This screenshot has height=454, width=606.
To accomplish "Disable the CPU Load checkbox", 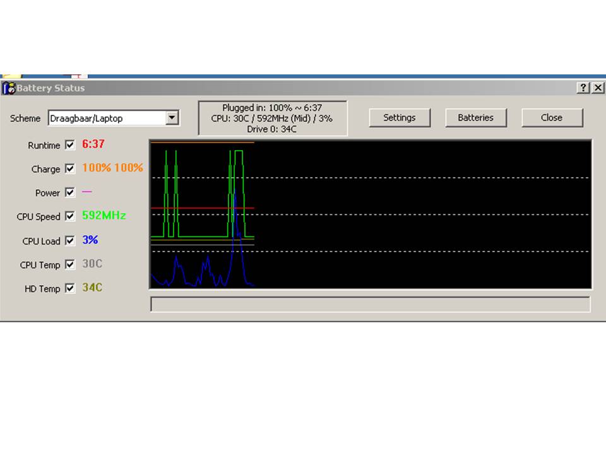I will point(70,240).
